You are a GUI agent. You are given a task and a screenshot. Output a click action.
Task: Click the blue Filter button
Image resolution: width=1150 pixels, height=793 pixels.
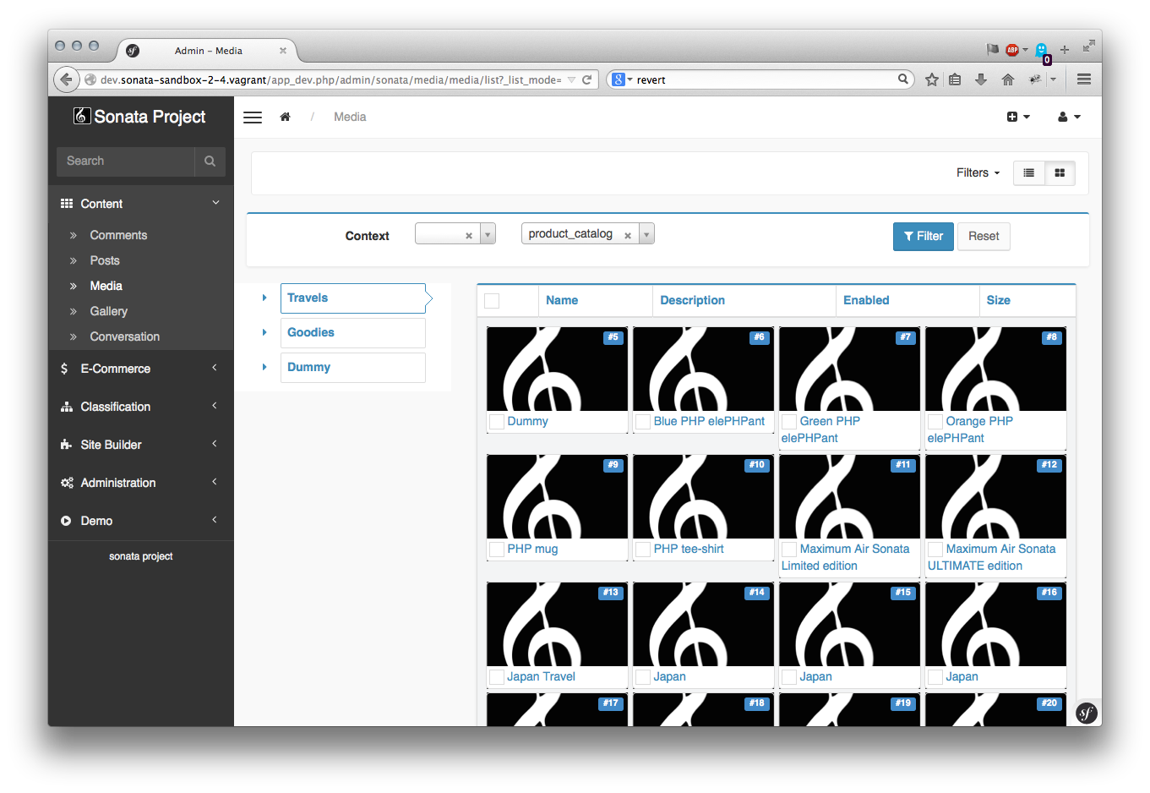click(x=923, y=237)
